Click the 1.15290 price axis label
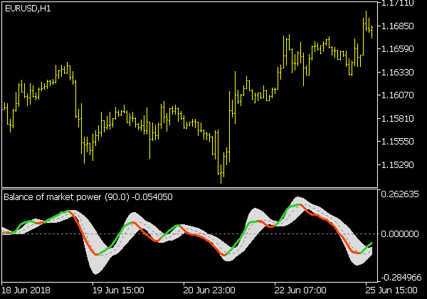The image size is (427, 299). [x=397, y=165]
